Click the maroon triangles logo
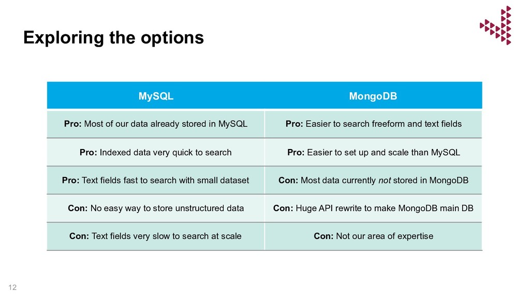The image size is (530, 298). tap(495, 25)
